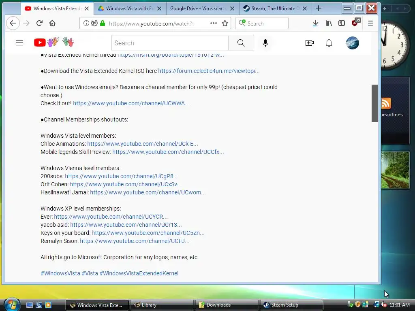Open the forum.eclectic4un.me ISO download link
Screen dimensions: 415x311
point(209,71)
